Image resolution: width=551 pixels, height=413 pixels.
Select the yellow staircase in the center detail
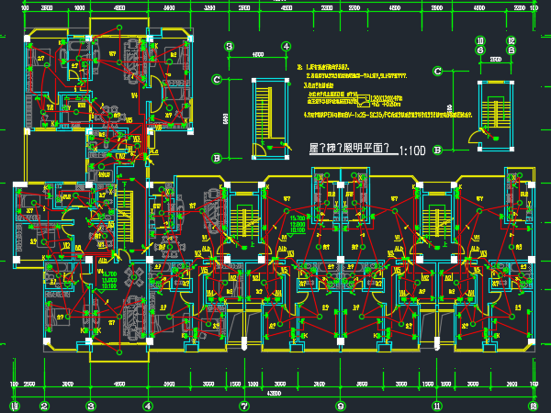point(264,114)
